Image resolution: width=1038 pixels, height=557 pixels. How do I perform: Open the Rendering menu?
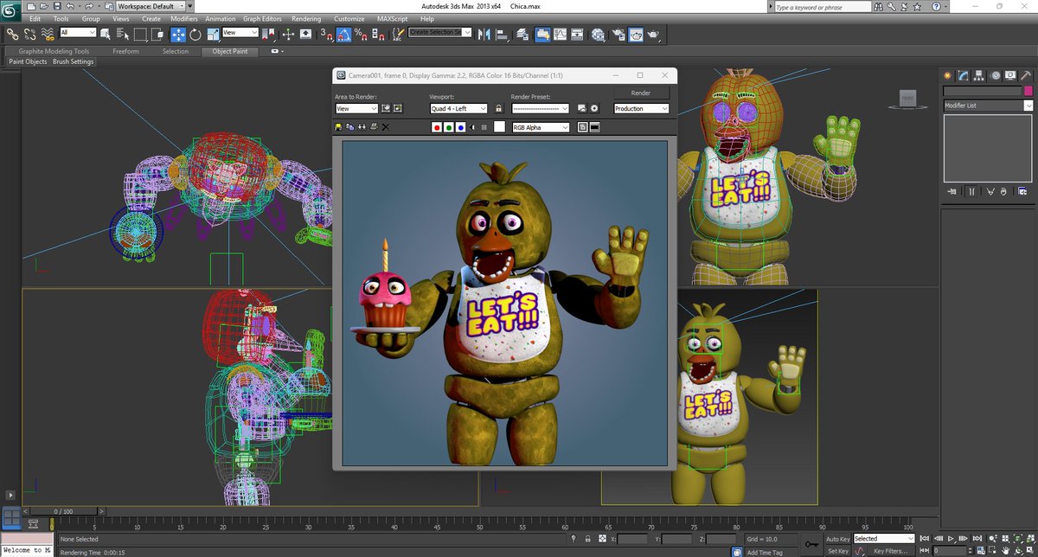306,18
